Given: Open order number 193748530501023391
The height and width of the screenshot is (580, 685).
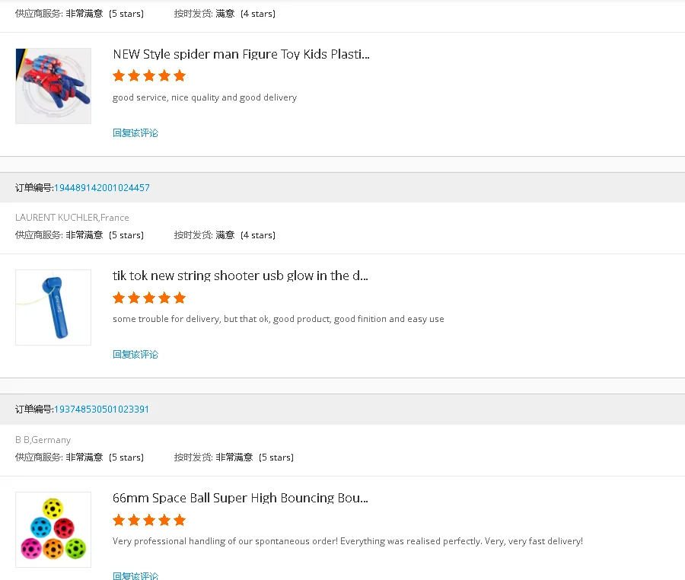Looking at the screenshot, I should pos(101,410).
